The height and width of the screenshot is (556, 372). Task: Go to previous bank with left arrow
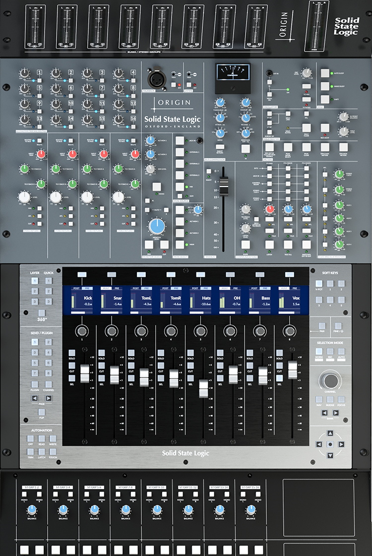(x=324, y=413)
